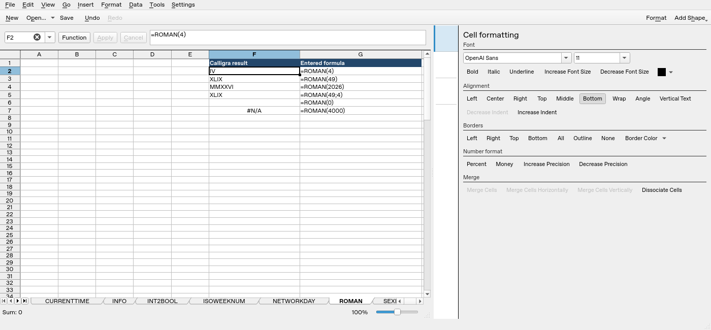Expand the cell reference dropdown arrow
711x330 pixels.
pos(50,38)
